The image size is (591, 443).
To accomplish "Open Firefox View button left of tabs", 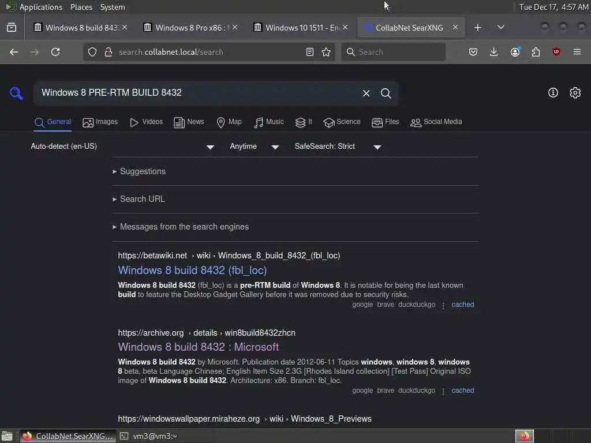I will 12,28.
